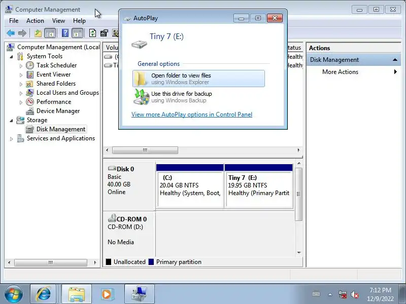Expand the Task Scheduler node
The height and width of the screenshot is (304, 406).
[21, 66]
